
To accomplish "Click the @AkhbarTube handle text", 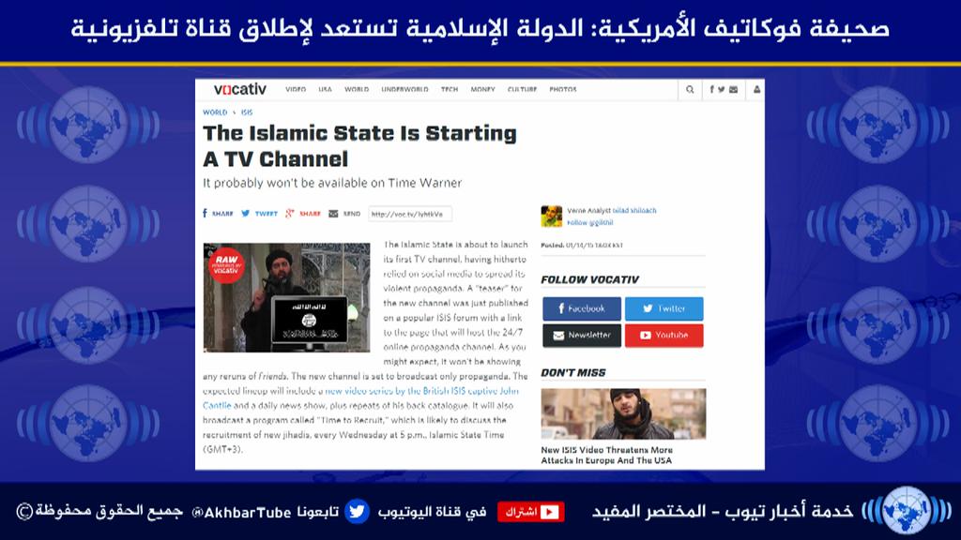I will click(x=241, y=513).
